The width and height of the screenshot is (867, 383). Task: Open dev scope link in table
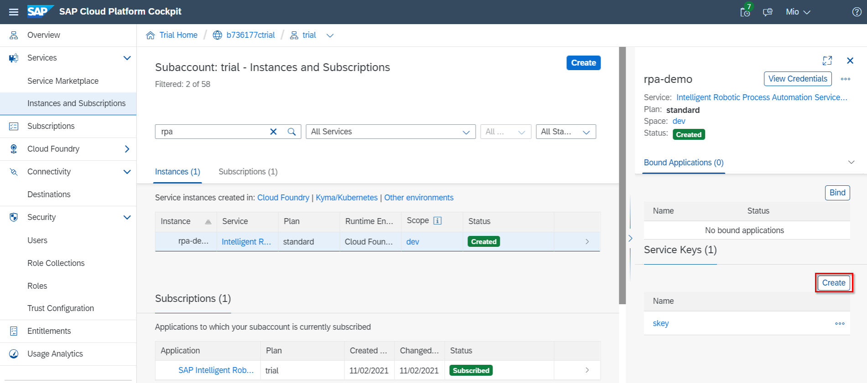click(x=413, y=242)
